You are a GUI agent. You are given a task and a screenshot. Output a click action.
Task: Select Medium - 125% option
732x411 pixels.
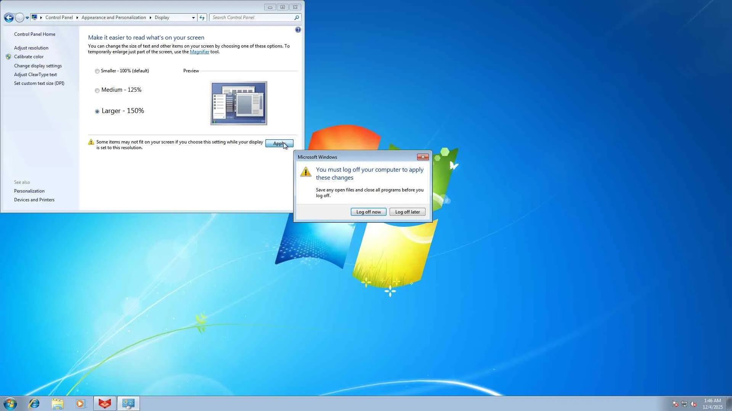point(97,91)
